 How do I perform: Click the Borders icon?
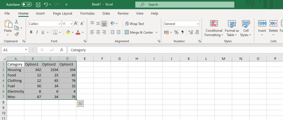tap(55, 32)
